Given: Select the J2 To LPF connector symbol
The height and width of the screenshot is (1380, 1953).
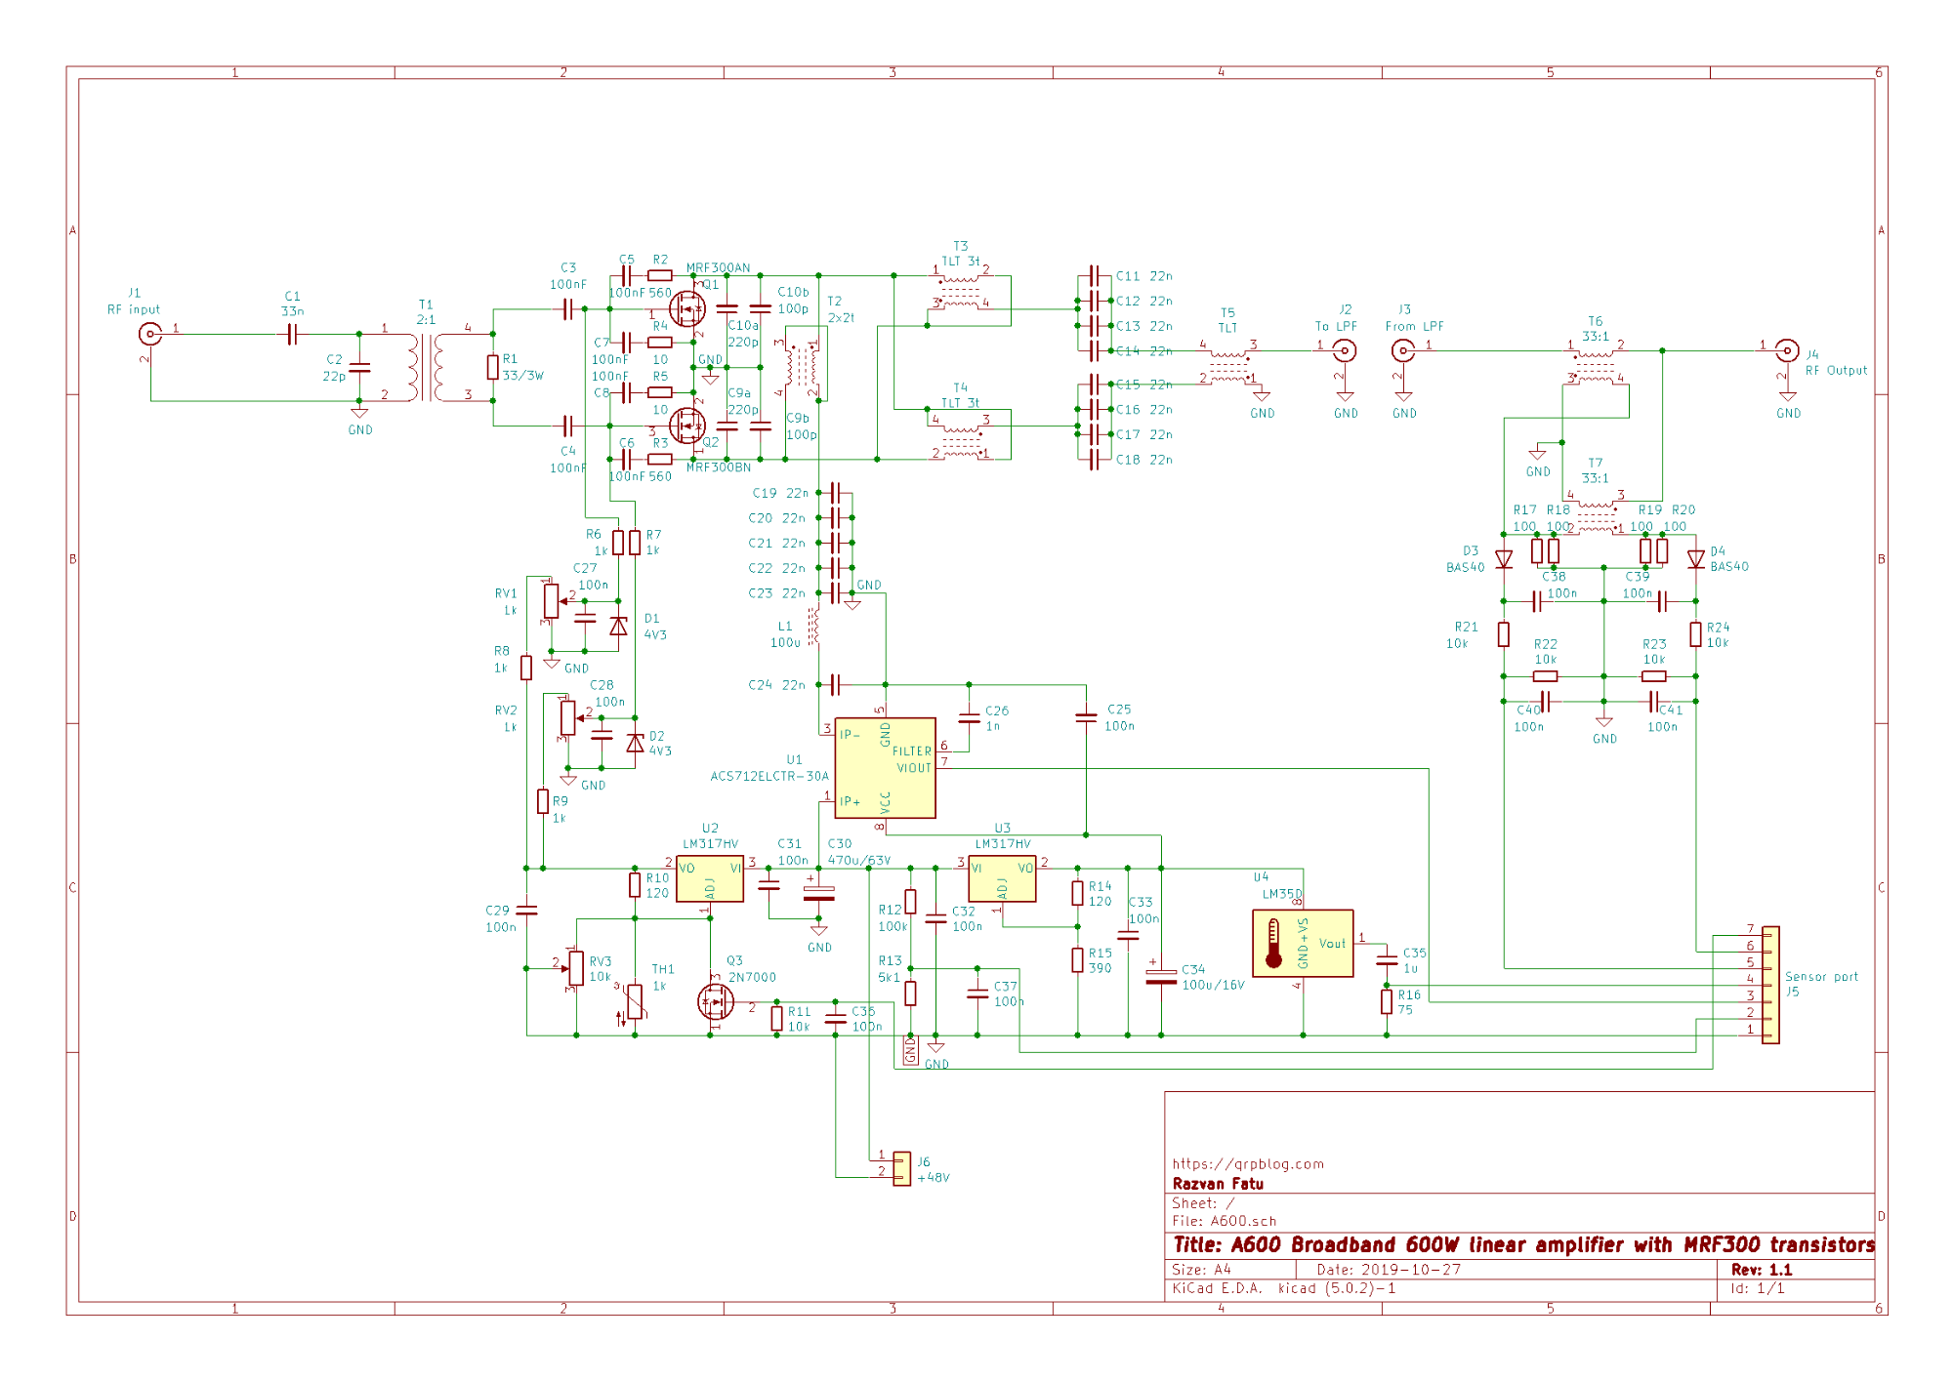Looking at the screenshot, I should (1345, 350).
